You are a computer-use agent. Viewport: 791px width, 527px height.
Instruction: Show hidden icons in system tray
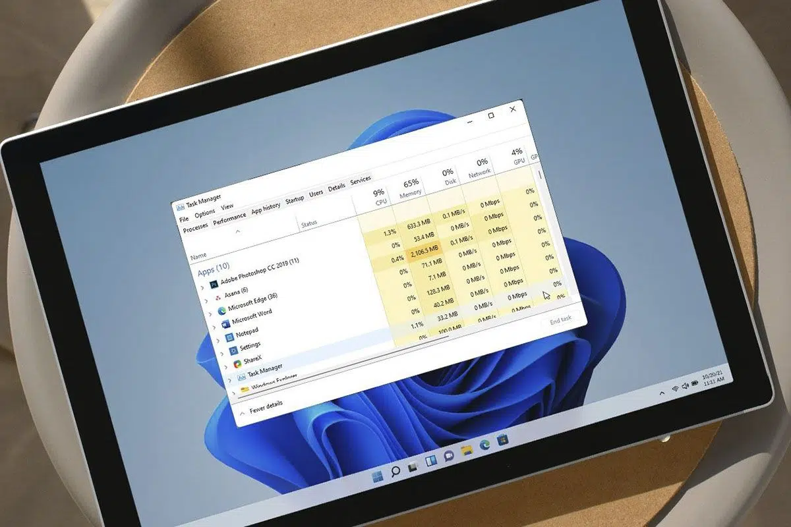coord(662,393)
